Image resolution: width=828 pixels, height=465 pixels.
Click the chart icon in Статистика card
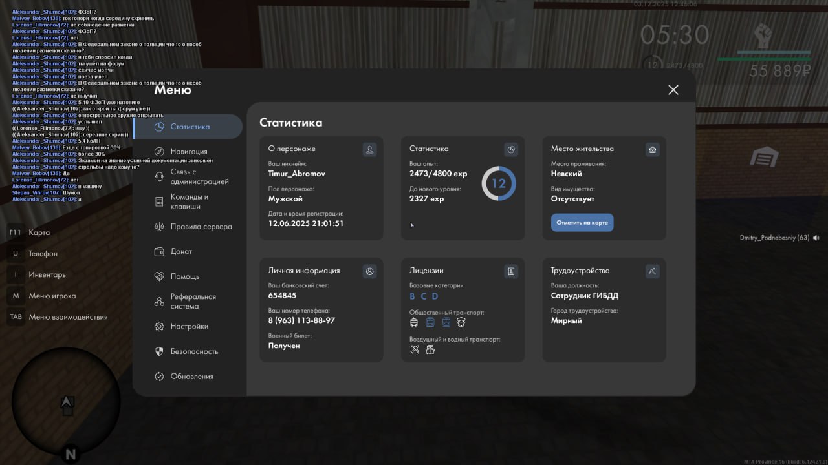pos(511,149)
